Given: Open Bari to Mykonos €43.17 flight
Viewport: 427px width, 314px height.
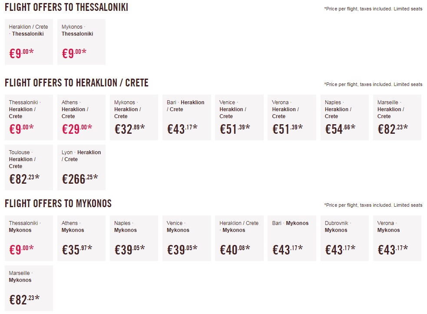Looking at the screenshot, I should (291, 238).
